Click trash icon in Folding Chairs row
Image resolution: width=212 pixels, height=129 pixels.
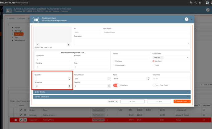(25, 120)
